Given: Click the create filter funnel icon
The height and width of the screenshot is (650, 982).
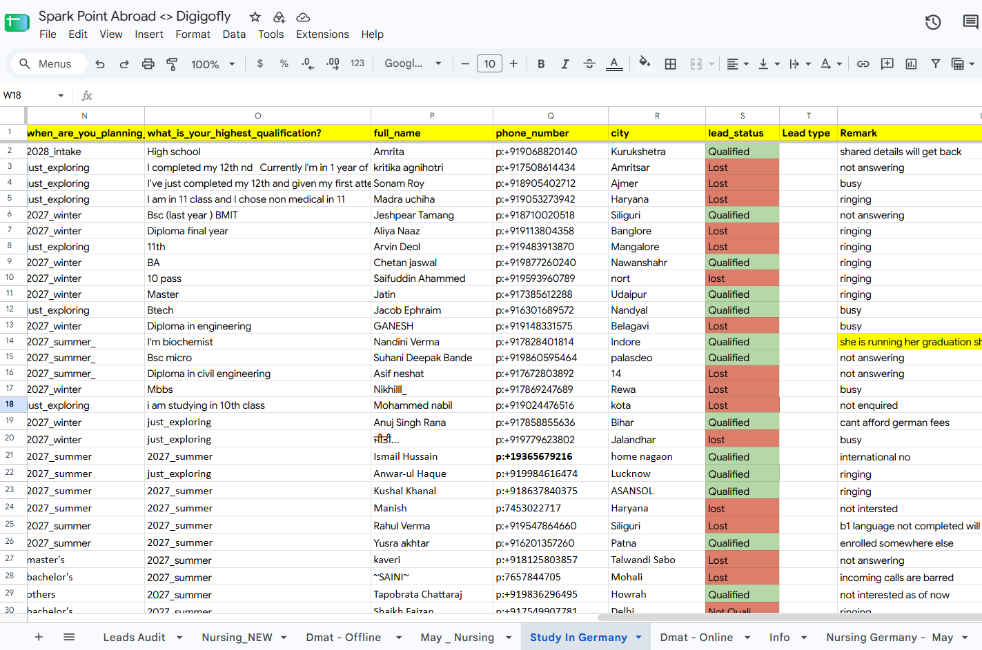Looking at the screenshot, I should pos(935,64).
